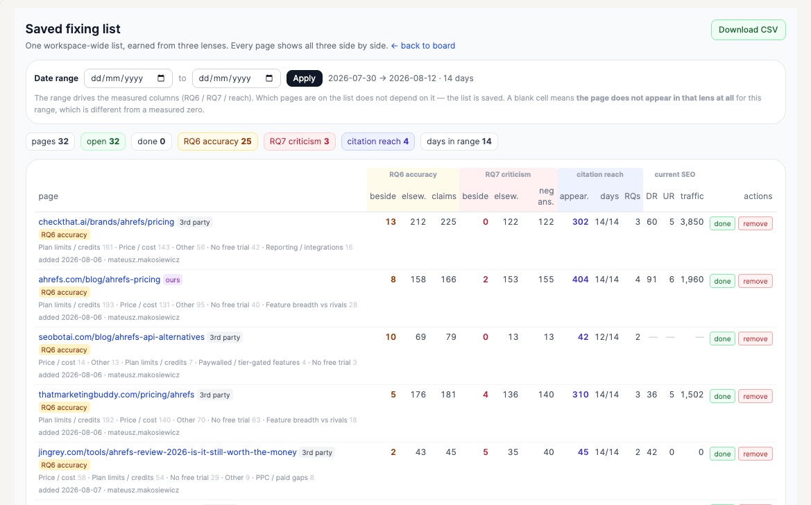The image size is (811, 505).
Task: Open calendar picker icon in end date field
Action: point(269,78)
